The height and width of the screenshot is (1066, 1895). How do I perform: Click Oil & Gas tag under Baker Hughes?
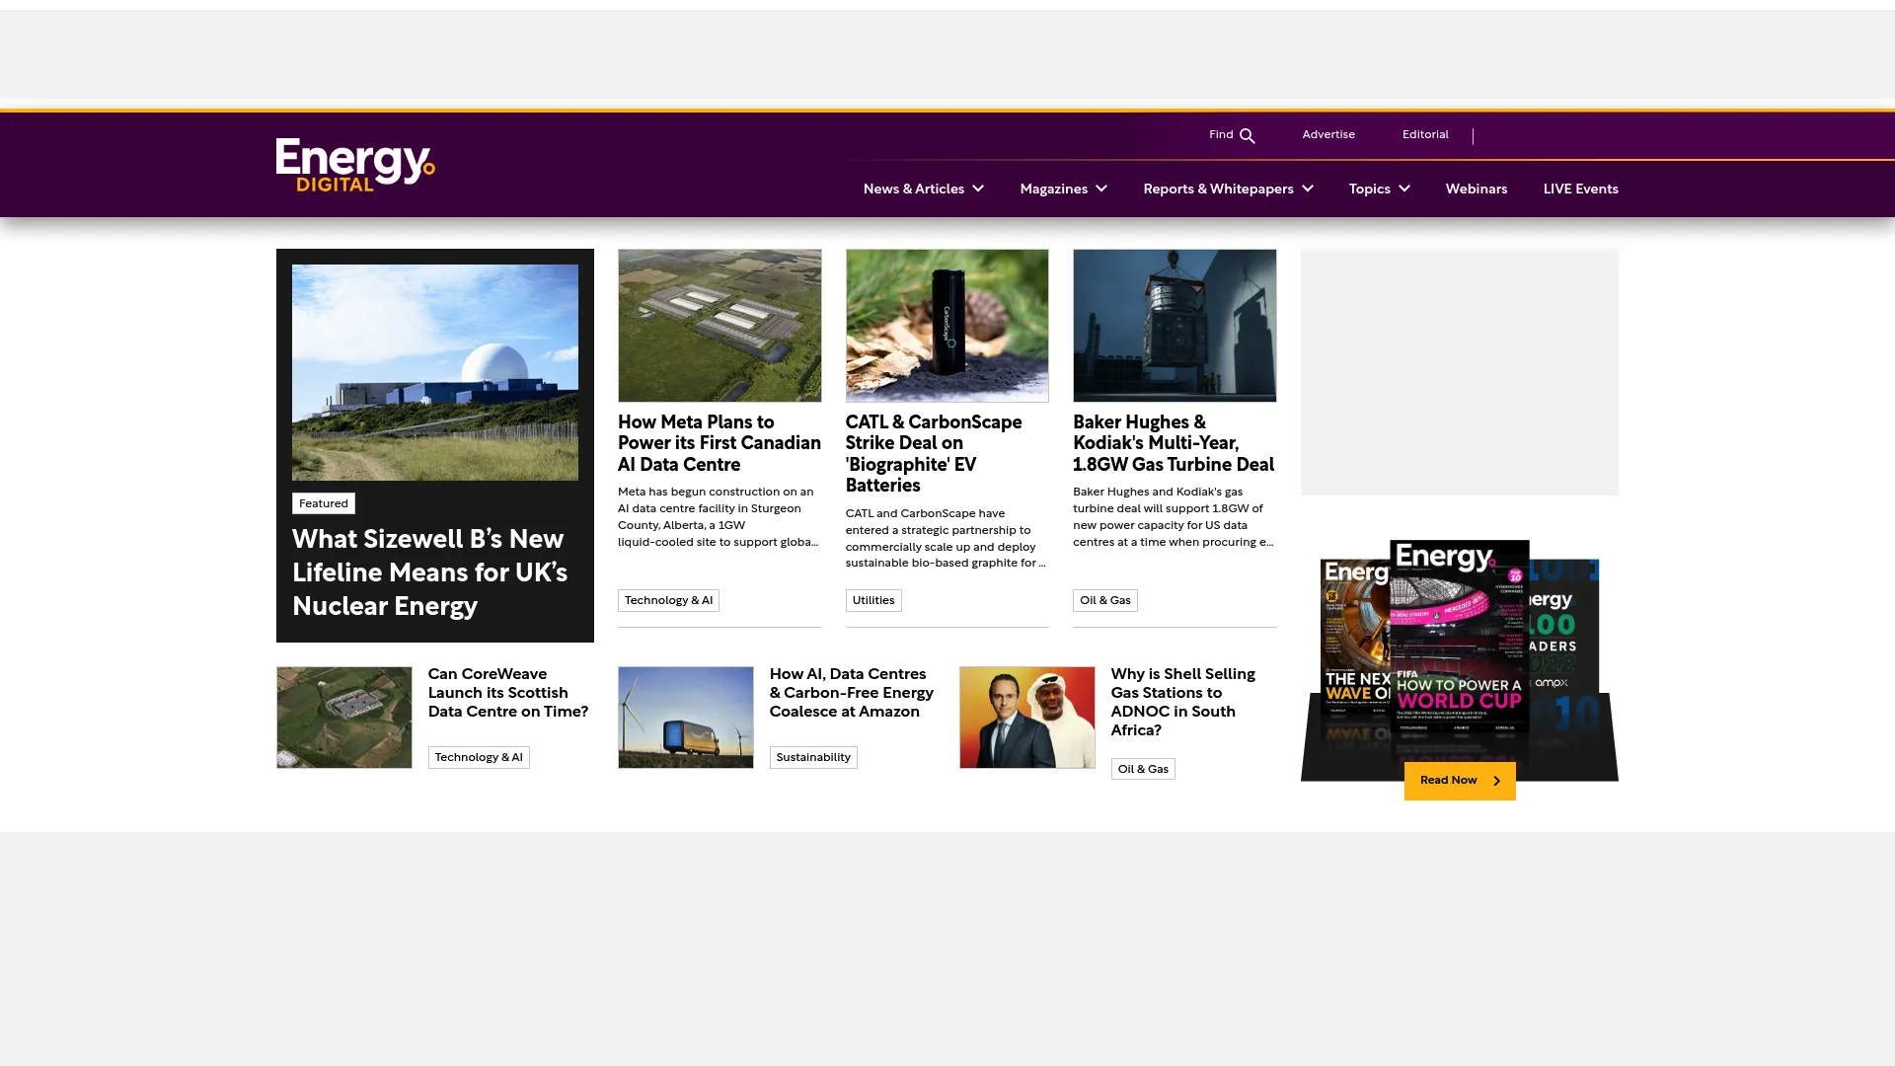point(1105,600)
